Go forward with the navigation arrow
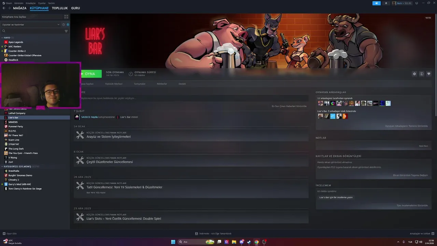Viewport: 437px width, 246px height. (9, 8)
